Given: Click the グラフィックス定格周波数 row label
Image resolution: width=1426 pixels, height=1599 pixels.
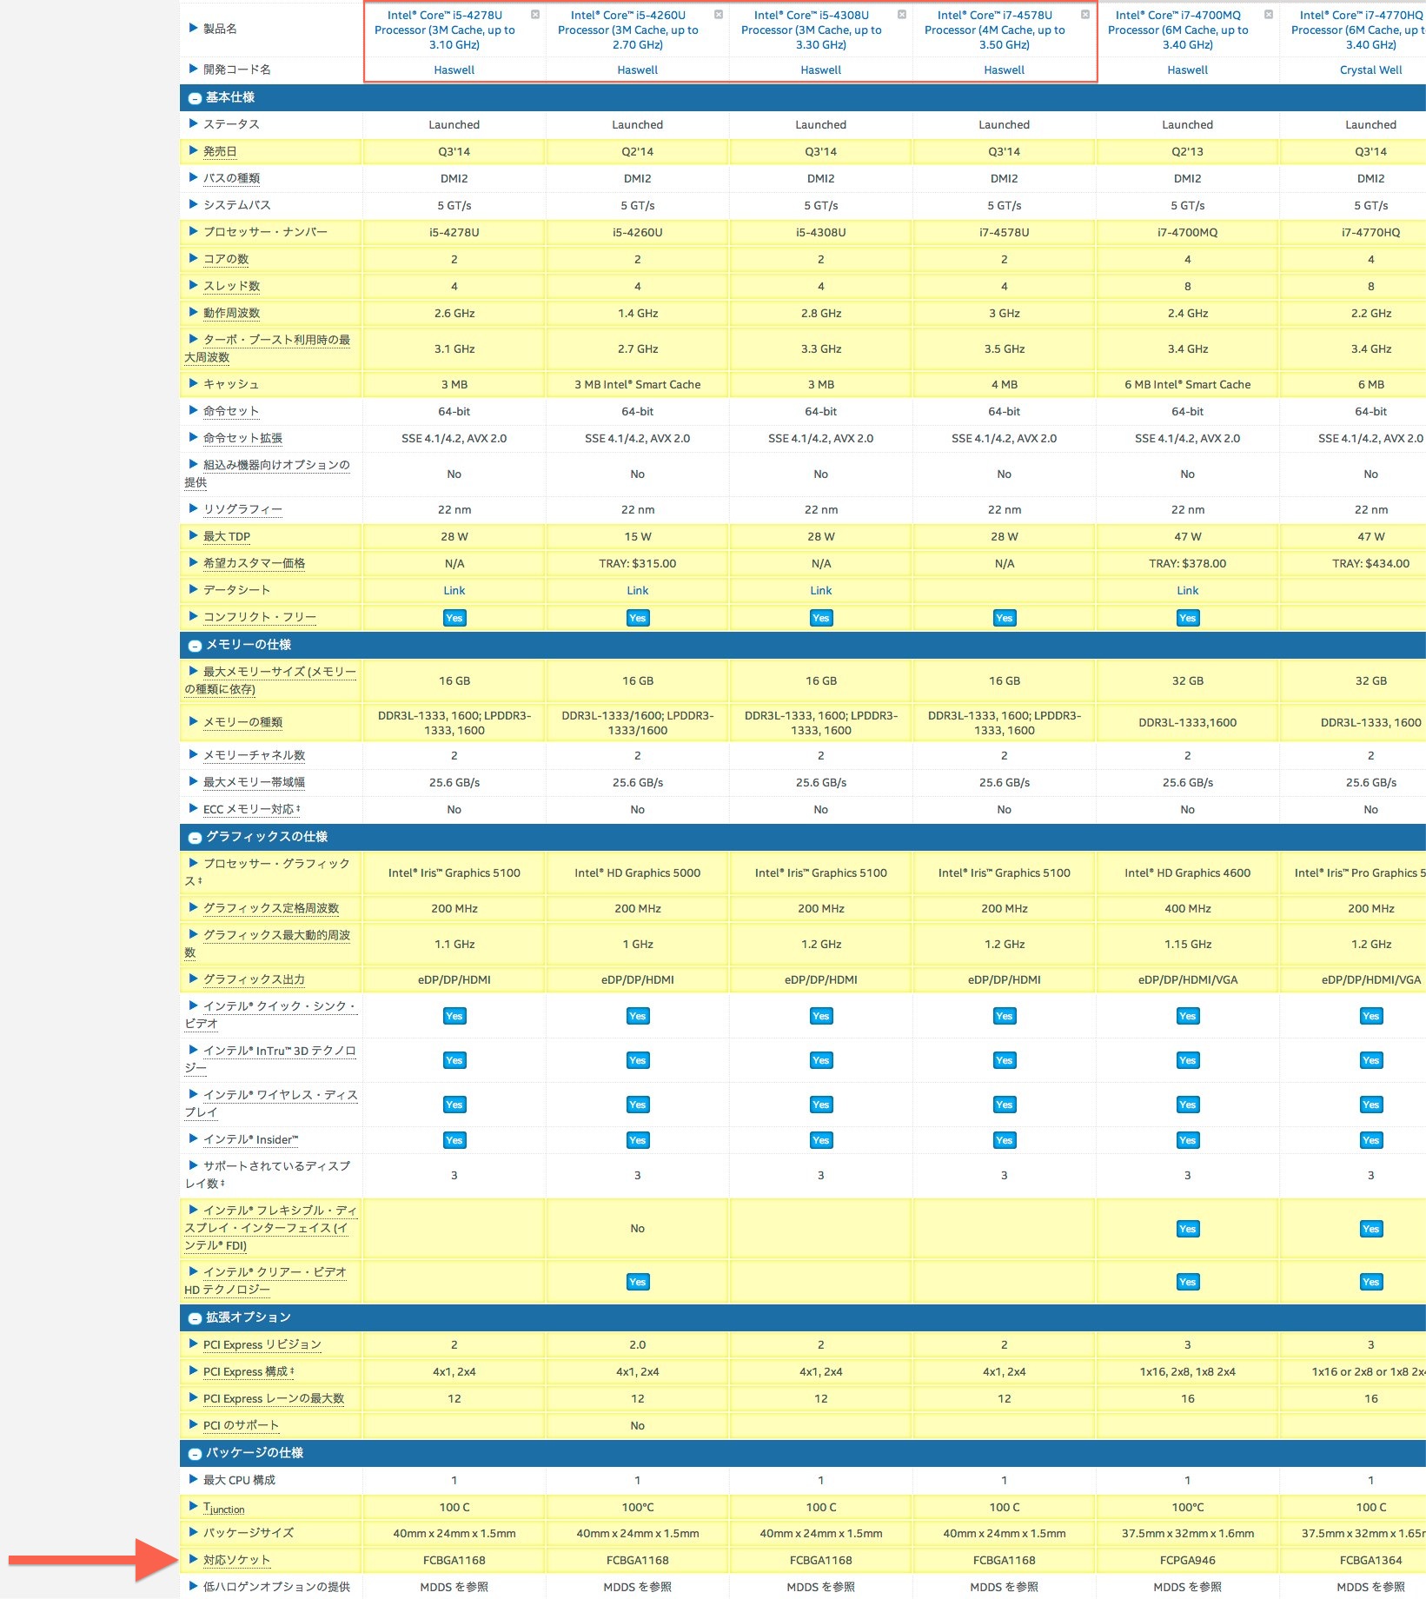Looking at the screenshot, I should [x=271, y=908].
